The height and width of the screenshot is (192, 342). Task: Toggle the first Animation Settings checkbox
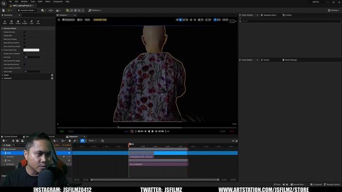[25, 32]
